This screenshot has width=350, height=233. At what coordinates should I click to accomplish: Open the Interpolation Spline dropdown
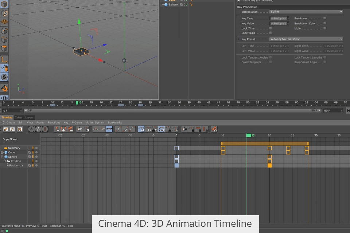tap(306, 12)
